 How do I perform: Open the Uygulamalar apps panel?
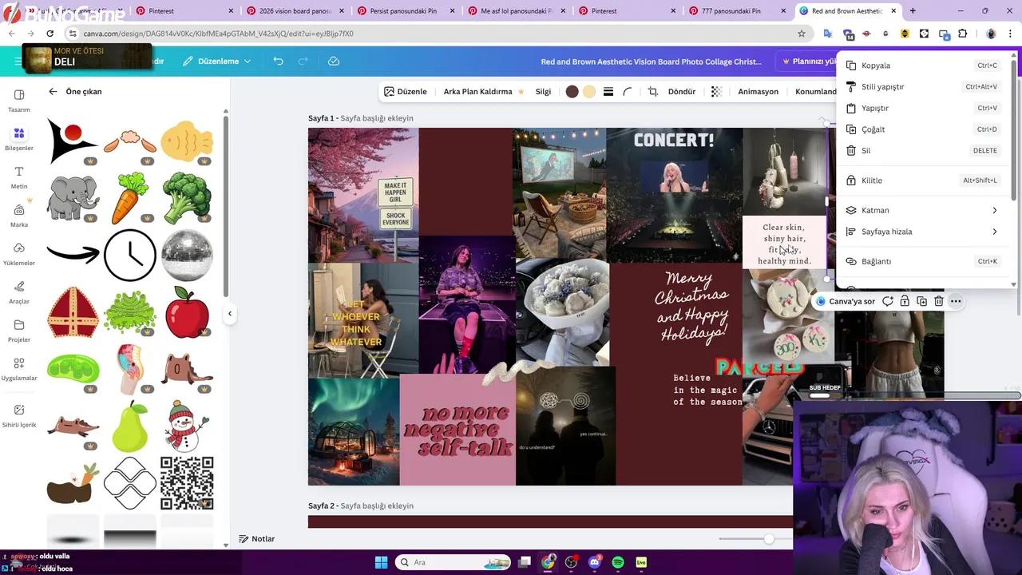(x=19, y=368)
